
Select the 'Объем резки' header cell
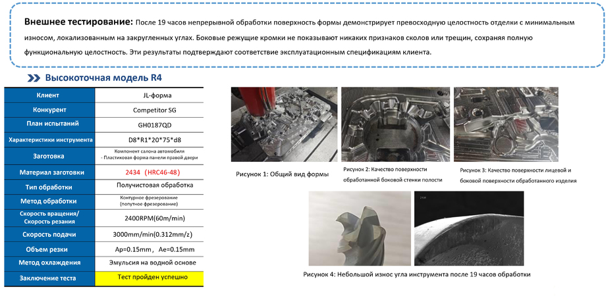(x=49, y=249)
